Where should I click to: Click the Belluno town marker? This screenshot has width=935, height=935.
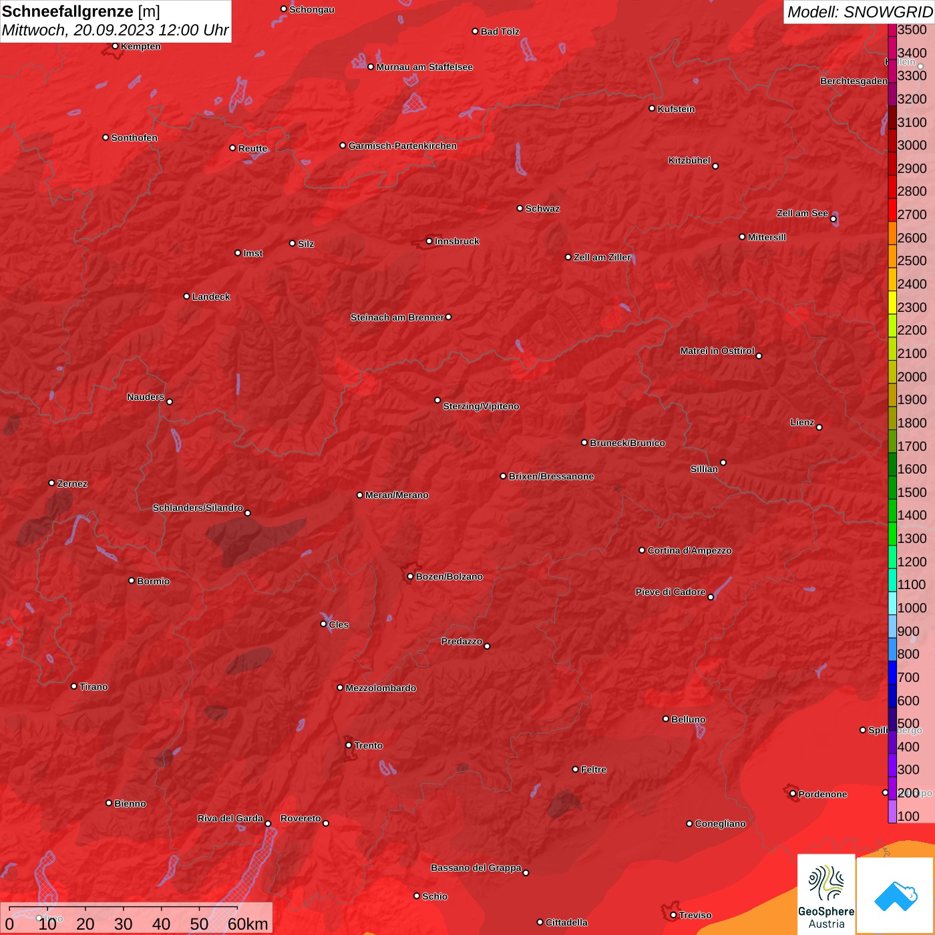tap(665, 719)
